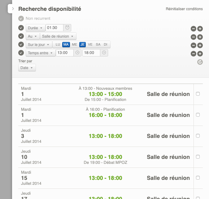Collapse the side panel with the arrow tab
The image size is (209, 199).
click(13, 9)
